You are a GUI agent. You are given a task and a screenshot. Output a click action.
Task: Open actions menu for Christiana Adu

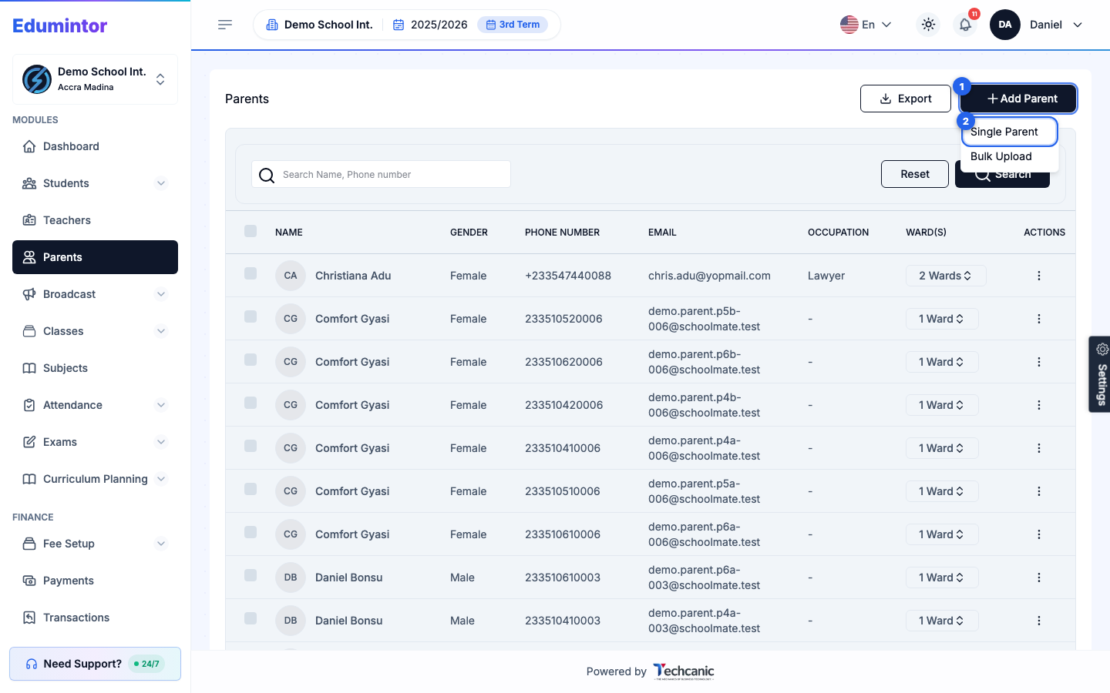coord(1038,276)
